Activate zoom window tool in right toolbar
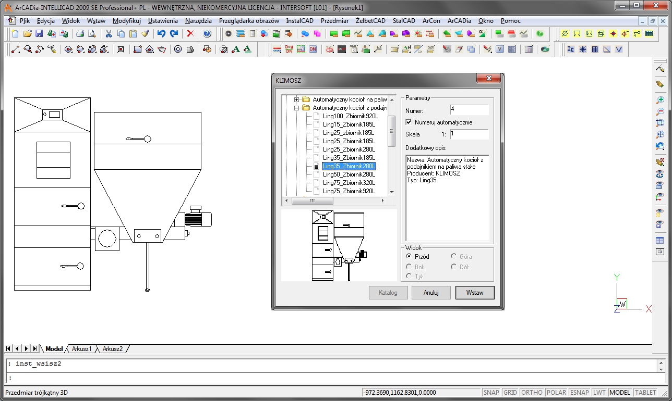The height and width of the screenshot is (401, 672). [x=660, y=123]
